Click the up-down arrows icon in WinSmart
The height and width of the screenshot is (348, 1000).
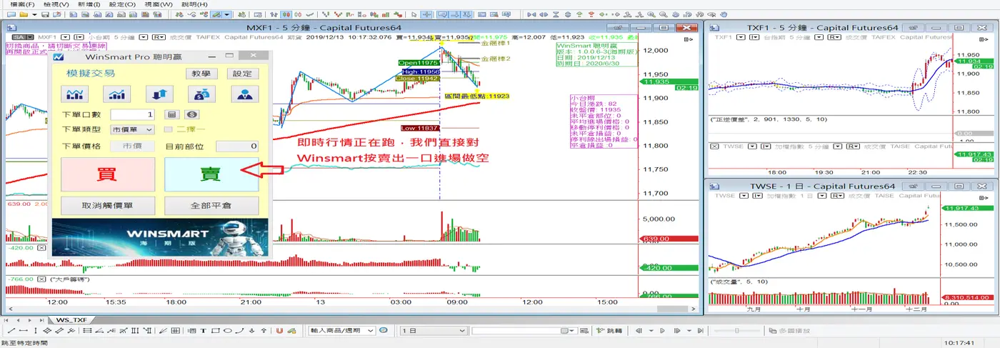point(159,94)
